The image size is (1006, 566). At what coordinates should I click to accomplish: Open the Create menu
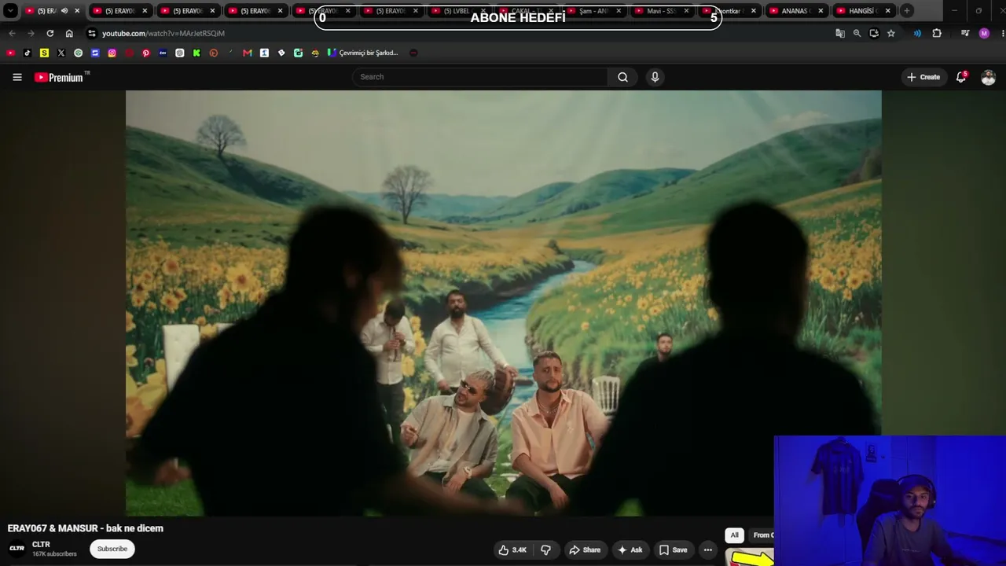pos(923,77)
